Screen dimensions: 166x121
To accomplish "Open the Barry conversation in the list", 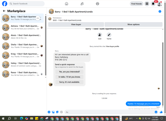I will (x=22, y=18).
